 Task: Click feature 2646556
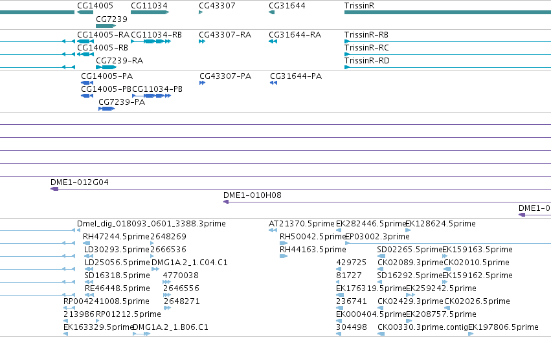click(181, 288)
